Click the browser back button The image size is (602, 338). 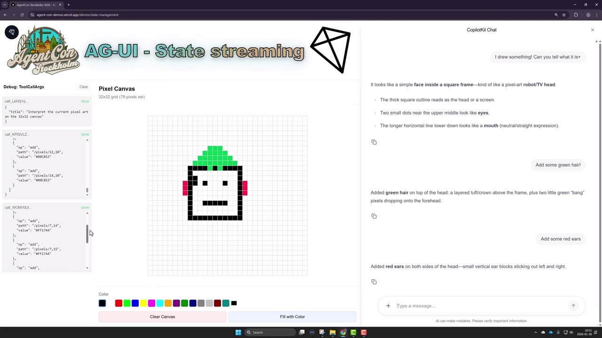point(5,15)
